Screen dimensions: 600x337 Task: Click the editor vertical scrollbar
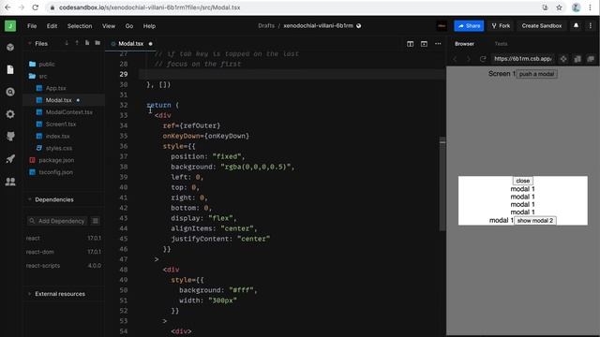tap(442, 183)
